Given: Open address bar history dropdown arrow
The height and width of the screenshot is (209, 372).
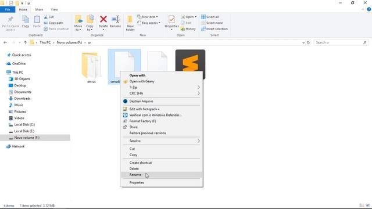Looking at the screenshot, I should click(x=303, y=42).
